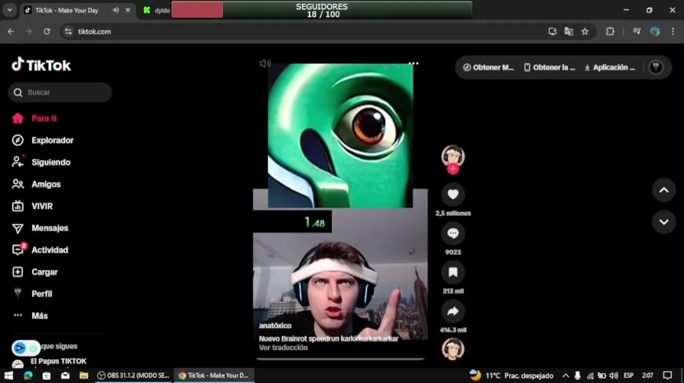Click the video caption Nuevo Brainrot speedrun
684x383 pixels.
[329, 338]
